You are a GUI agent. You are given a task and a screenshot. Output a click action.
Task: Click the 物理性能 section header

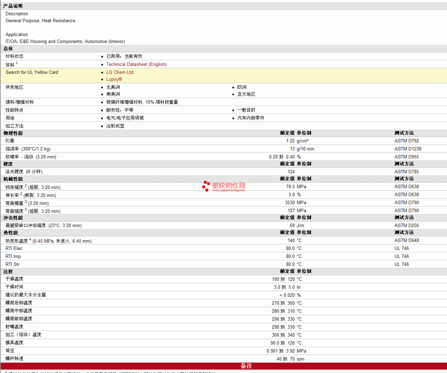(13, 133)
